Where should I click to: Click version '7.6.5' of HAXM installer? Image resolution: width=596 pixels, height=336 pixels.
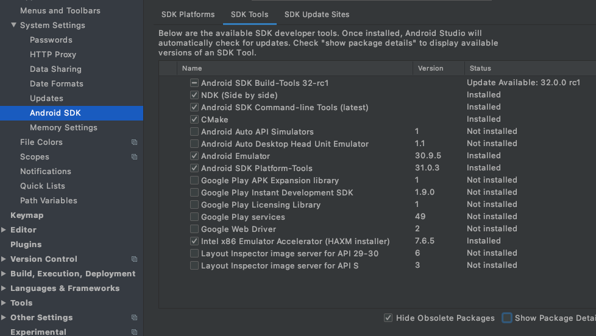(425, 240)
